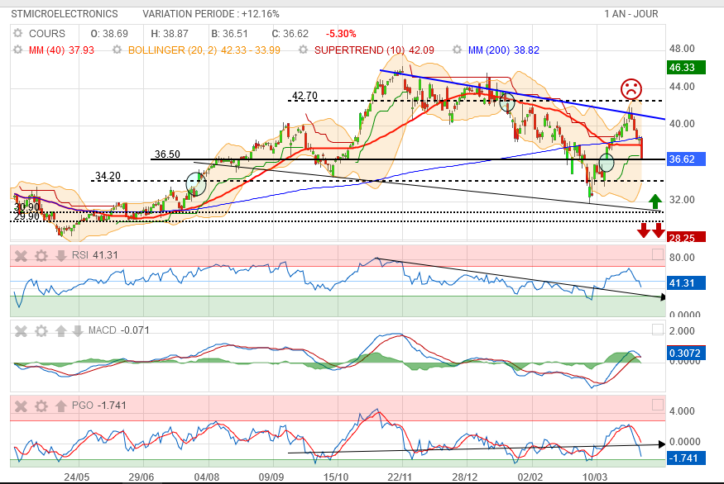The width and height of the screenshot is (724, 484).
Task: Click the PGO -1.741 value tag
Action: point(686,458)
